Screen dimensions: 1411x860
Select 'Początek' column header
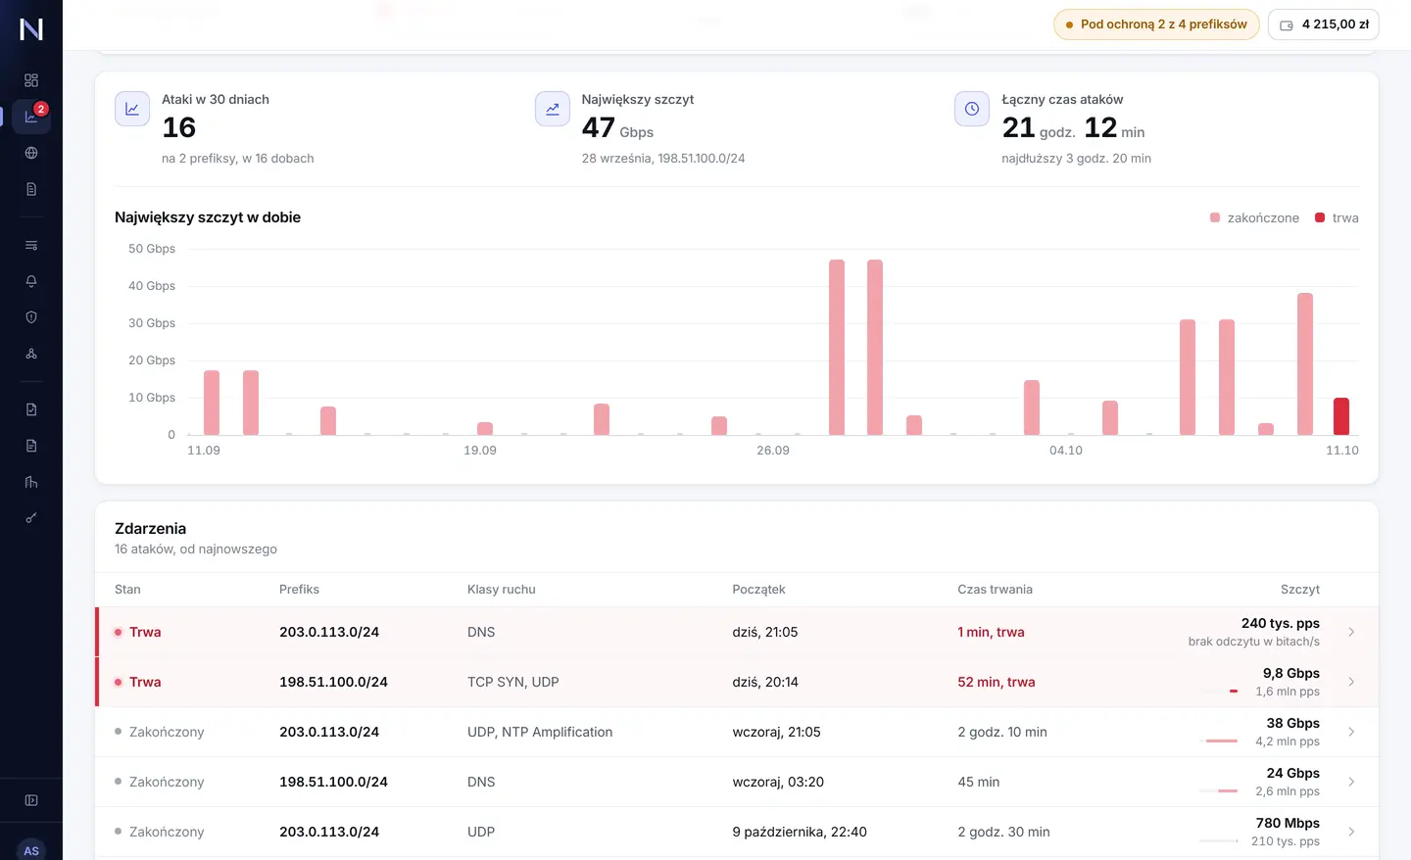(x=758, y=590)
